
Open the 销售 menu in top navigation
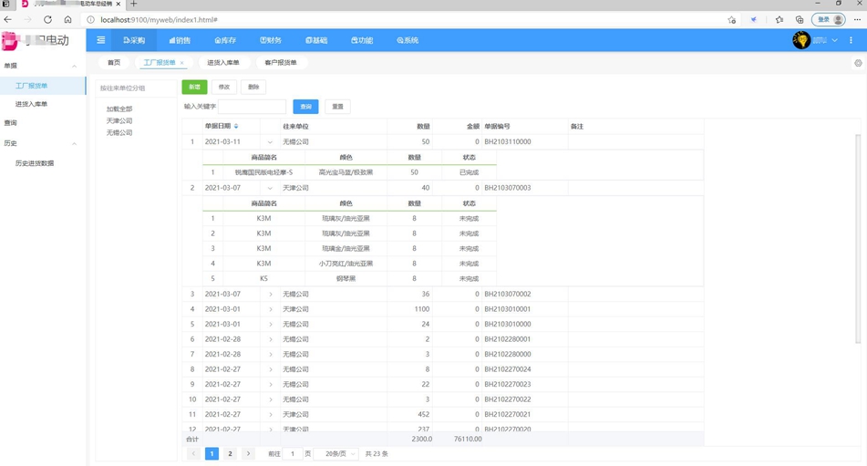180,40
